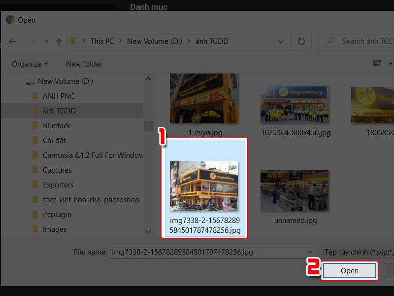Screen dimensions: 394x296
Task: Select ảnh TGDD folder in sidebar
Action: click(59, 111)
